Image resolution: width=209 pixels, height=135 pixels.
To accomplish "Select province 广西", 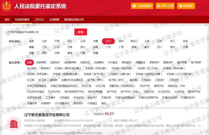I will [121, 47].
